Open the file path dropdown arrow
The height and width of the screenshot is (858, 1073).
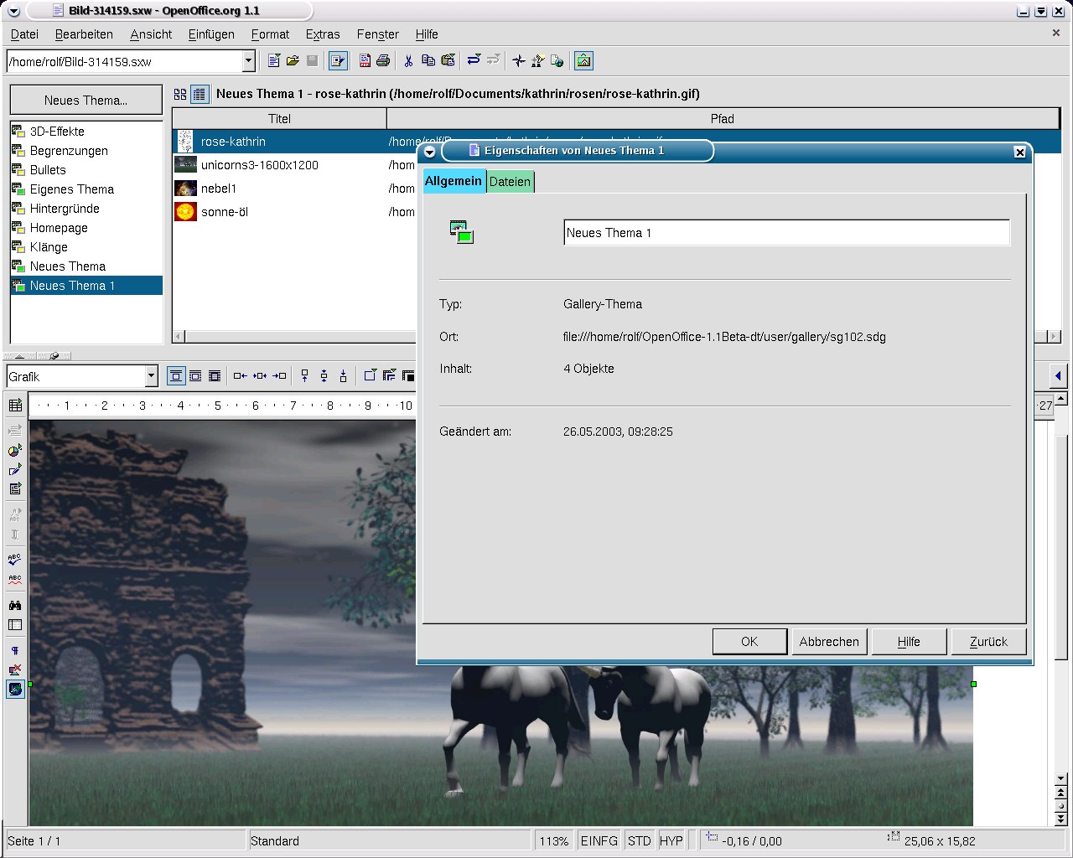point(248,61)
